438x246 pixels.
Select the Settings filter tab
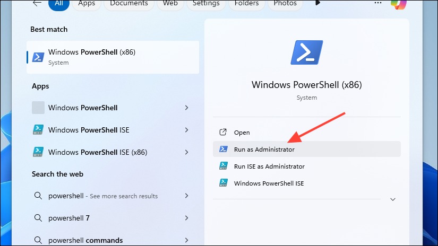[x=206, y=4]
